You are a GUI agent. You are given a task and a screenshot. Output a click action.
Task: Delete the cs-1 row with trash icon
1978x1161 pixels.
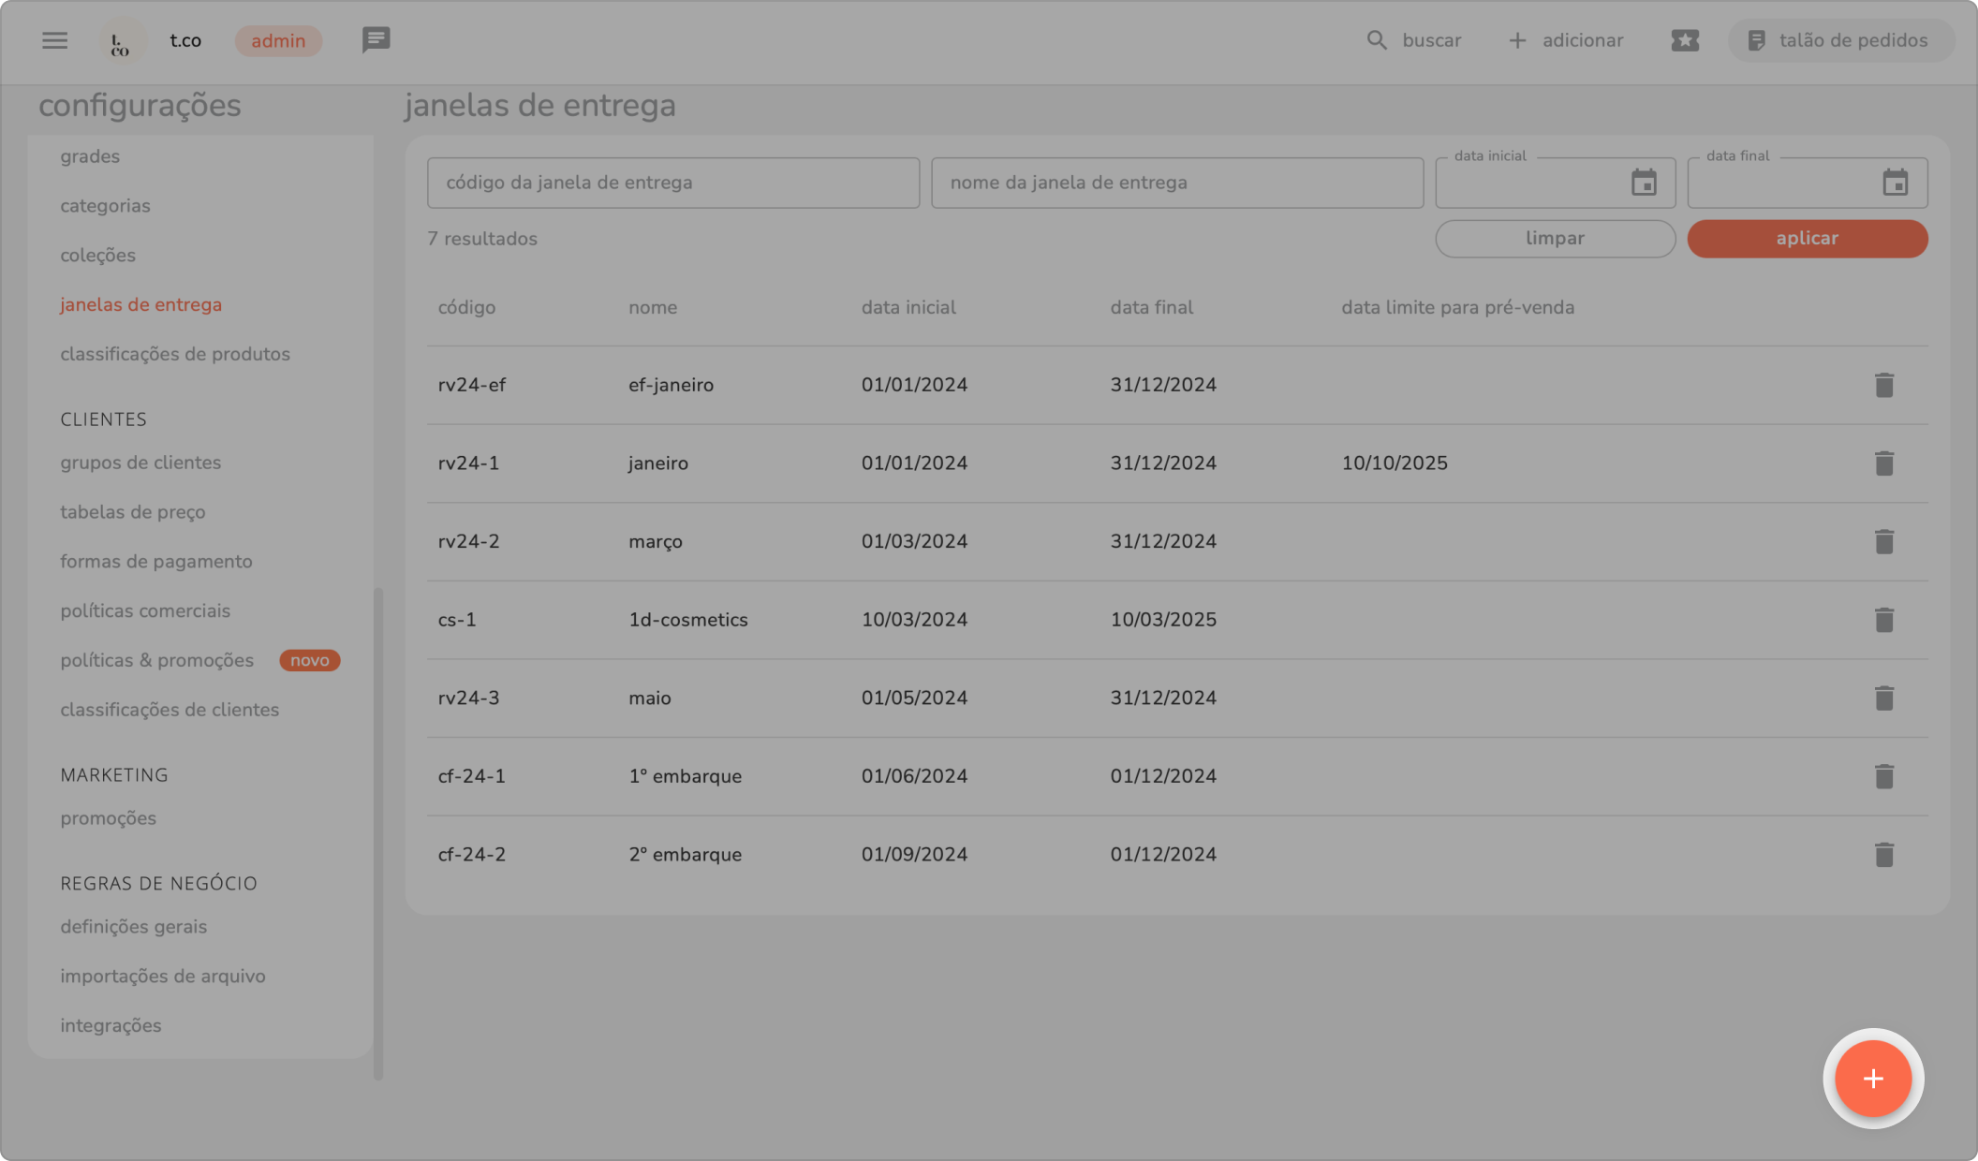pyautogui.click(x=1883, y=620)
